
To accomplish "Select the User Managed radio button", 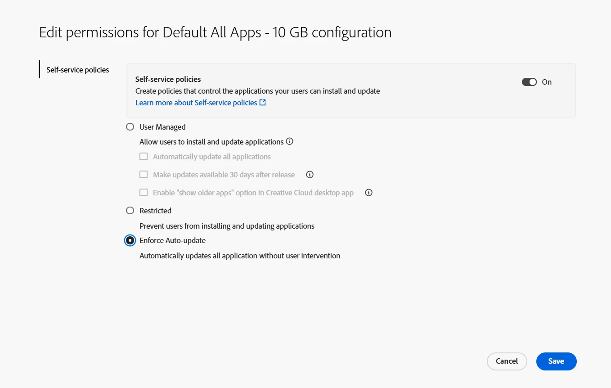I will tap(130, 127).
